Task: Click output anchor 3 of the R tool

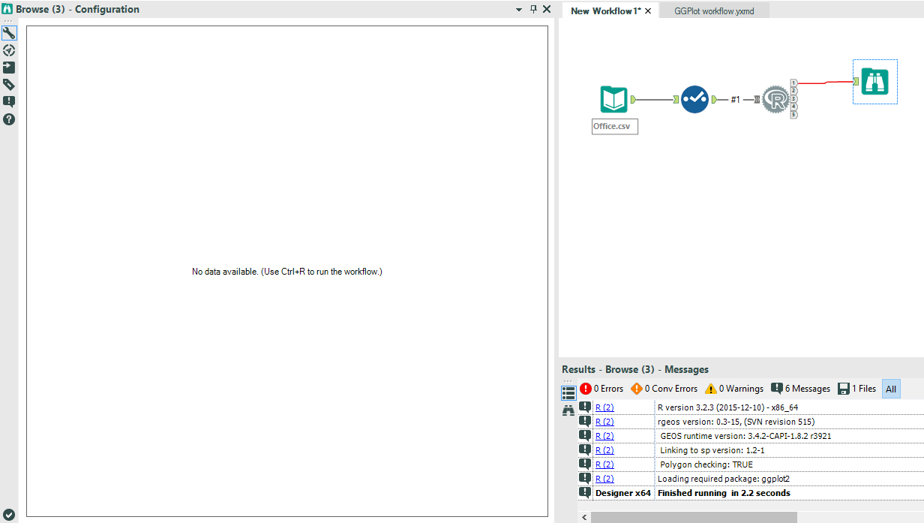Action: click(793, 98)
